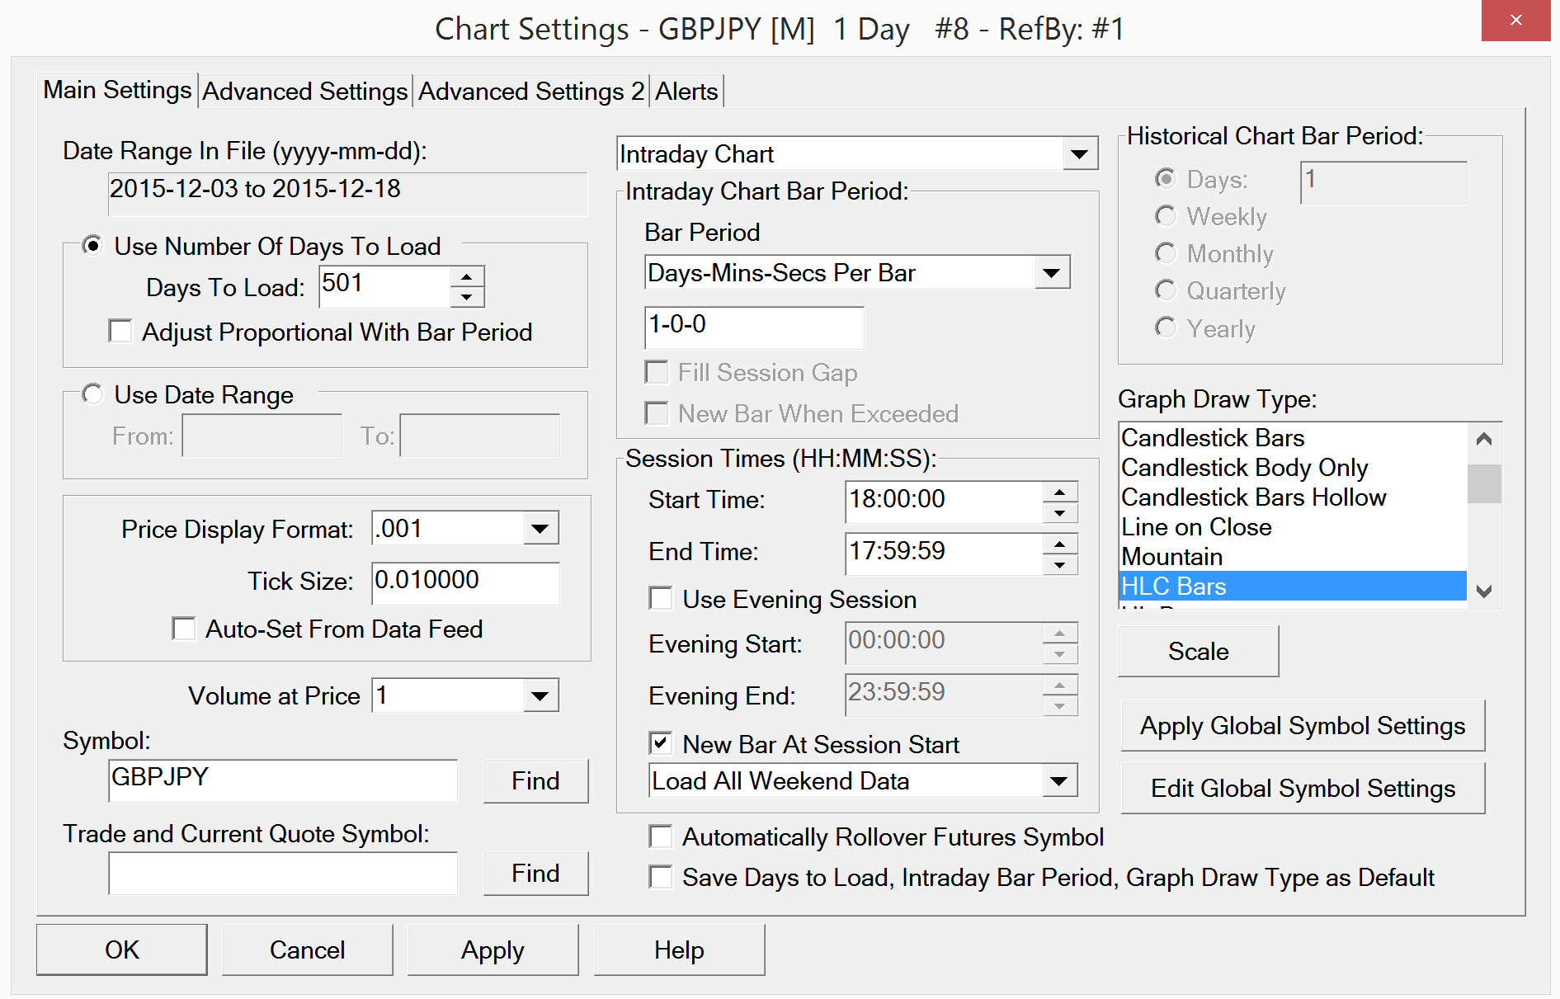Viewport: 1560px width, 999px height.
Task: Select the Use Date Range option
Action: point(93,395)
